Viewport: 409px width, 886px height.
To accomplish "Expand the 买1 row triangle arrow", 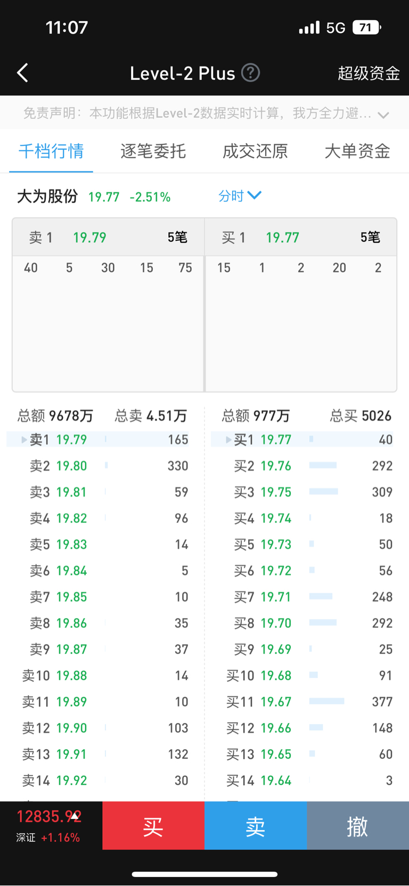I will (x=228, y=440).
